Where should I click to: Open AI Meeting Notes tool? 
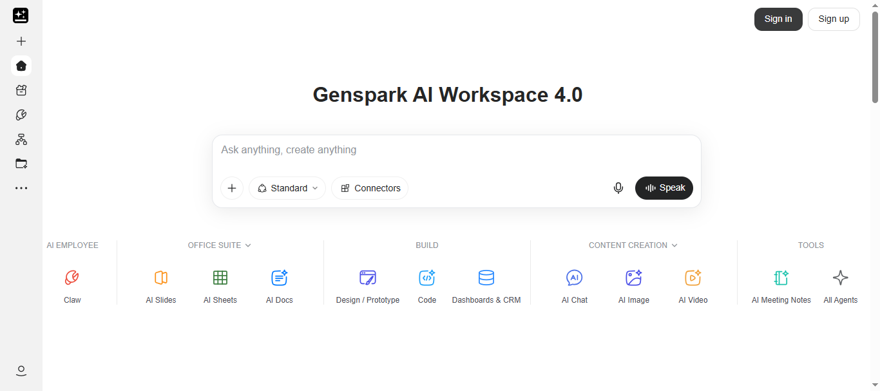tap(781, 286)
